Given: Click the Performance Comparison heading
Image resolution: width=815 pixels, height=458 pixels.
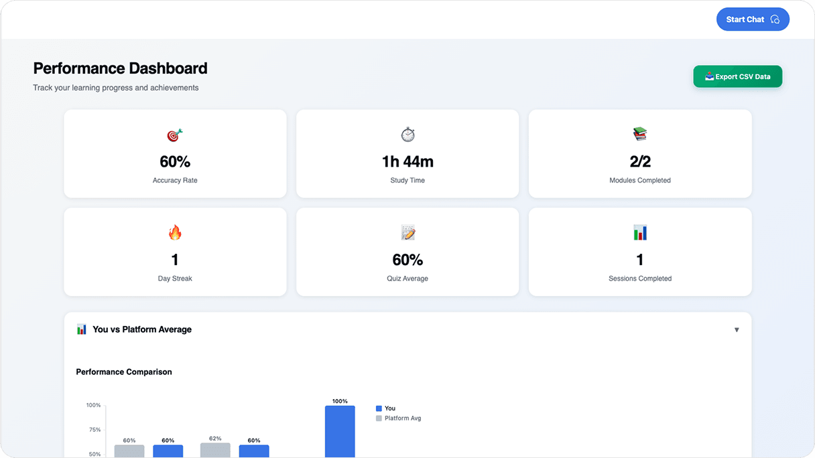Looking at the screenshot, I should tap(124, 372).
